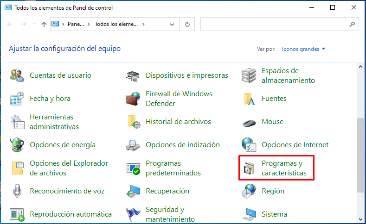Open Programas y características link

(x=284, y=168)
